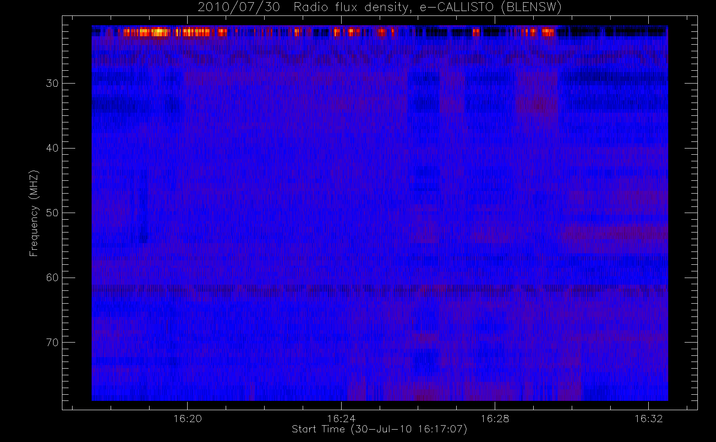Click the 16:24 time tick label
This screenshot has width=716, height=442.
coord(341,418)
